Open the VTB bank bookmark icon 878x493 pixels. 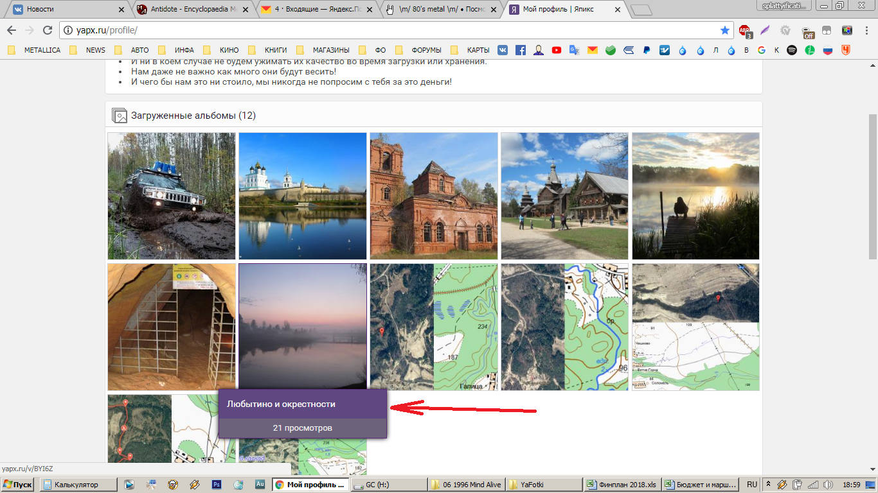point(629,50)
